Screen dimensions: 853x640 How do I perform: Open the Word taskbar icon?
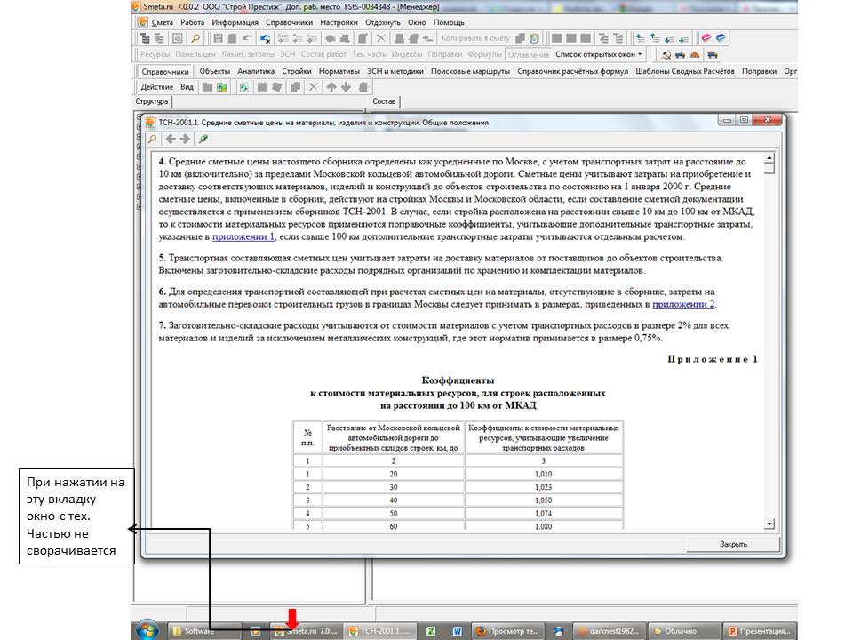pyautogui.click(x=457, y=631)
